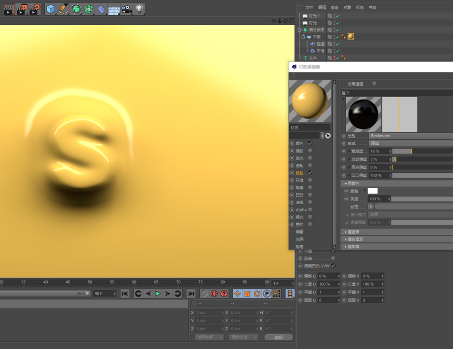Add a Light bulb object
Image resolution: width=453 pixels, height=349 pixels.
[139, 9]
